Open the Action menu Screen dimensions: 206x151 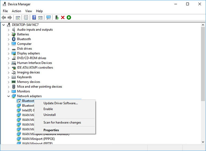pos(16,11)
